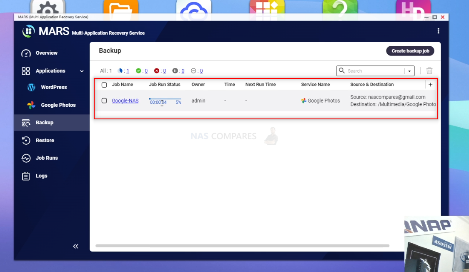Click the WordPress logo icon

tap(31, 87)
